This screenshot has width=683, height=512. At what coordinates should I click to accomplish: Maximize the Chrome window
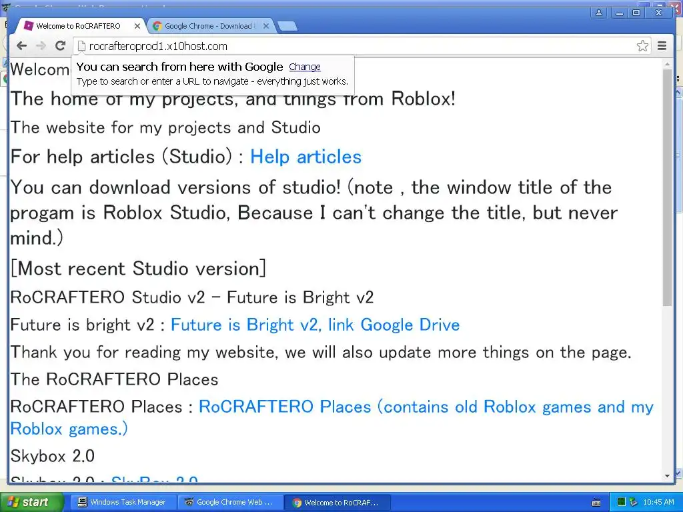tap(636, 13)
